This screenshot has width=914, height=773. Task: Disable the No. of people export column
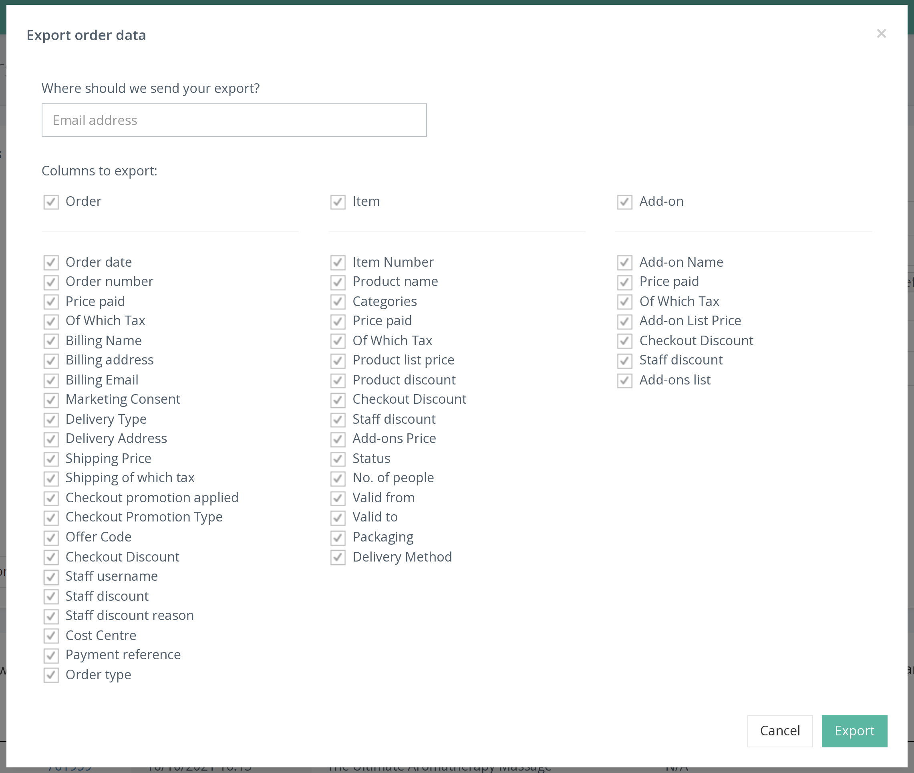point(337,479)
